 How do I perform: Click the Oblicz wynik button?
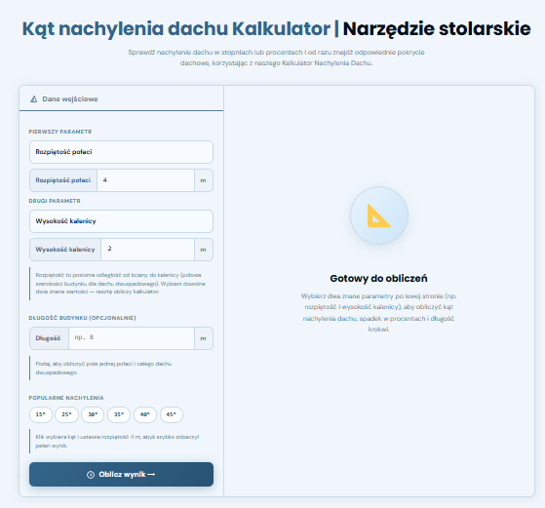point(121,474)
